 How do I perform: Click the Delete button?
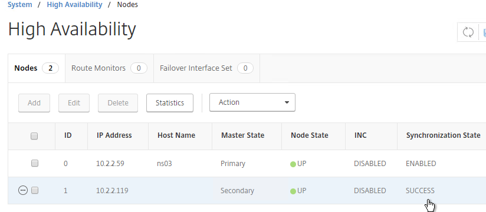point(118,102)
